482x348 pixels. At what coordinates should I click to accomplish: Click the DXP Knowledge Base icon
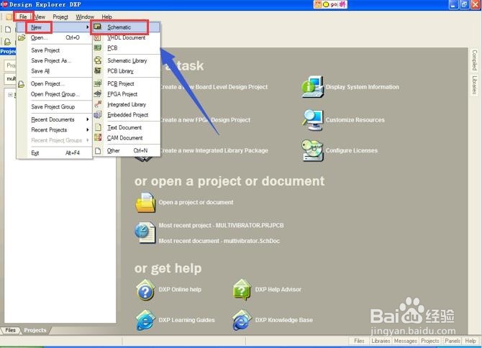[x=242, y=321]
